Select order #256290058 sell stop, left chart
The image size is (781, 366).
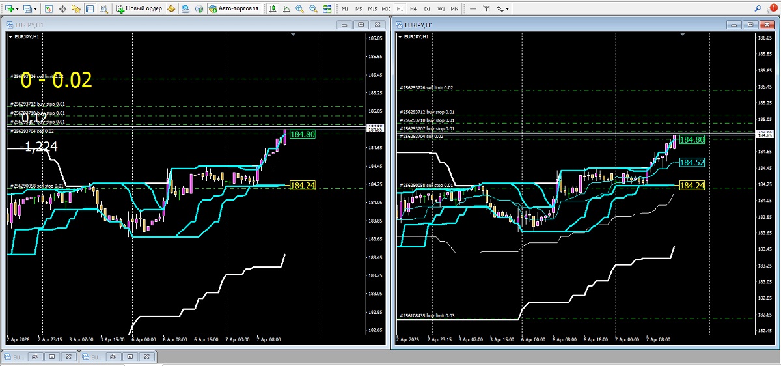(37, 186)
